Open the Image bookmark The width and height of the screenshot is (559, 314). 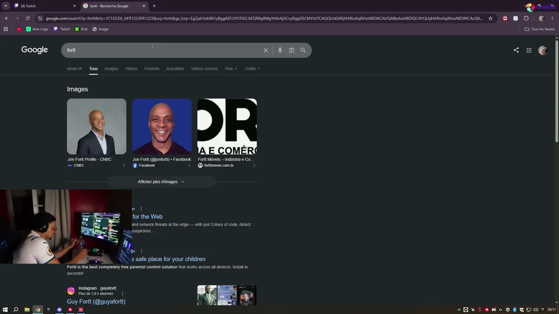(x=100, y=29)
